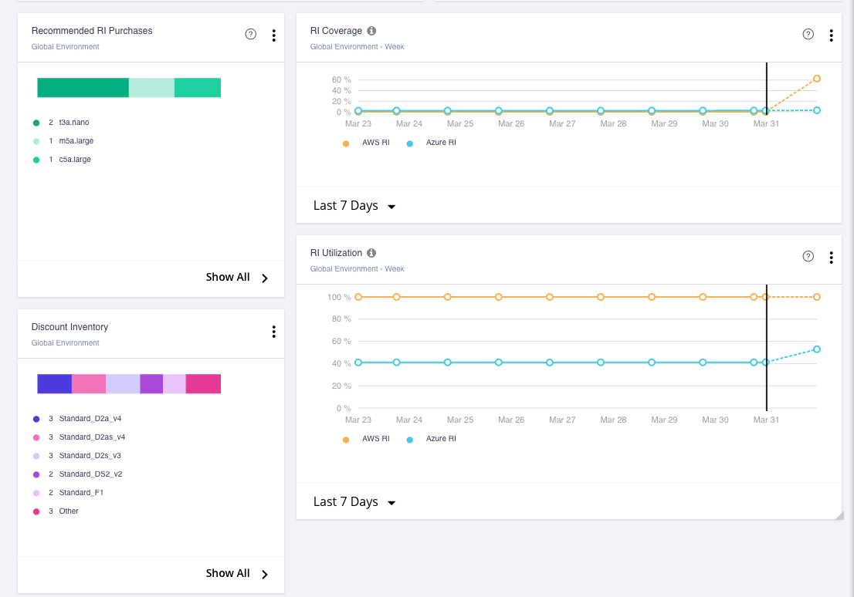This screenshot has height=597, width=854.
Task: Open help for RI Utilization widget
Action: point(808,256)
